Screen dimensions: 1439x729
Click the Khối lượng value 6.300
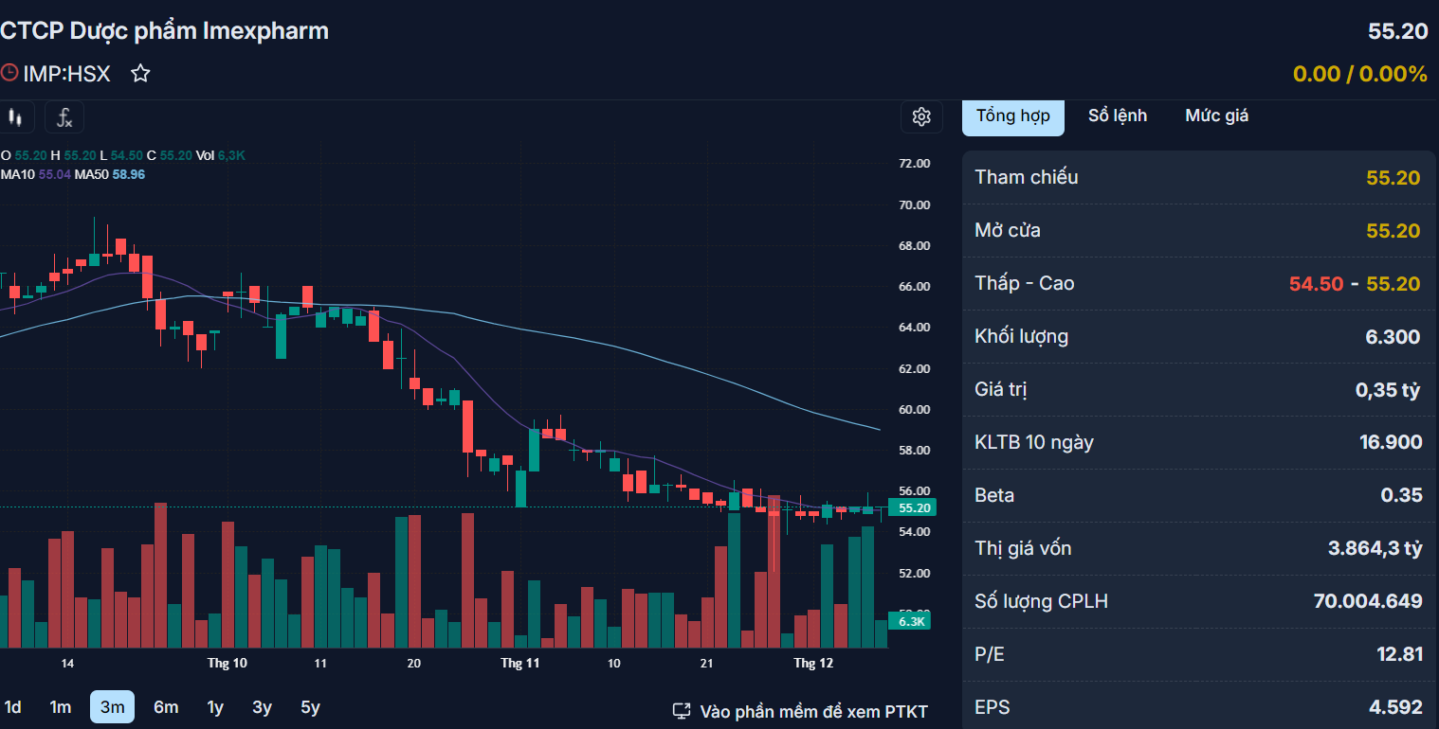(x=1393, y=336)
